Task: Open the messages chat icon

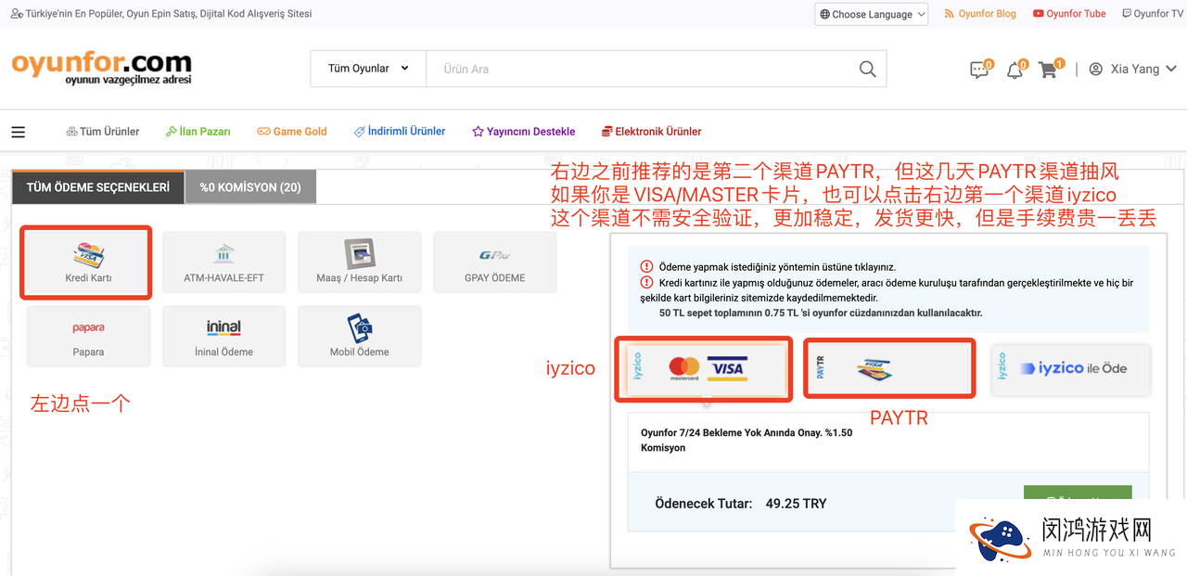Action: tap(979, 70)
